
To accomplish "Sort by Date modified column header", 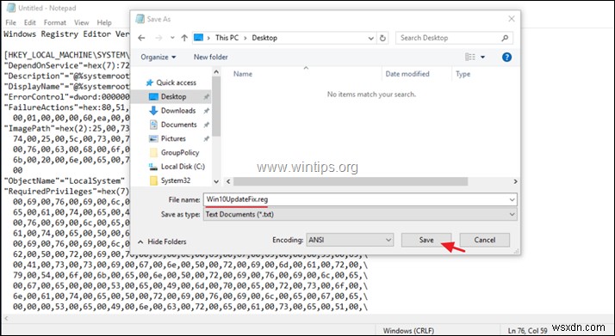I will click(407, 74).
